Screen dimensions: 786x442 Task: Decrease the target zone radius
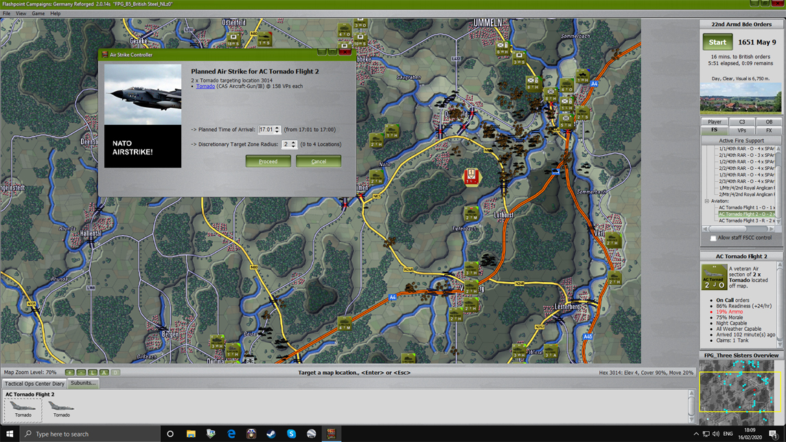[x=294, y=146]
